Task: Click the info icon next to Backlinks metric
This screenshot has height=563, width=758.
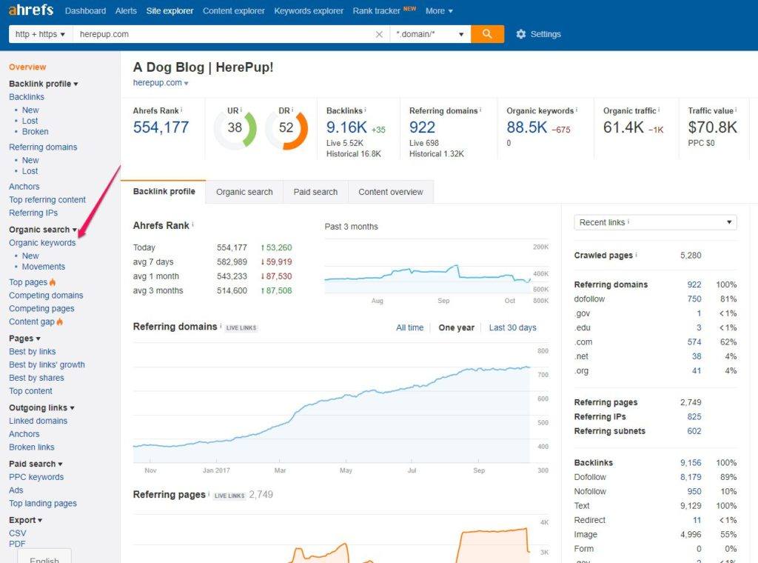Action: pyautogui.click(x=365, y=110)
